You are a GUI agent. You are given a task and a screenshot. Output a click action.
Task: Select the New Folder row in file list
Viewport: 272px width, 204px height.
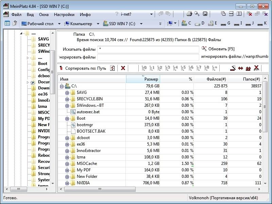(159, 176)
